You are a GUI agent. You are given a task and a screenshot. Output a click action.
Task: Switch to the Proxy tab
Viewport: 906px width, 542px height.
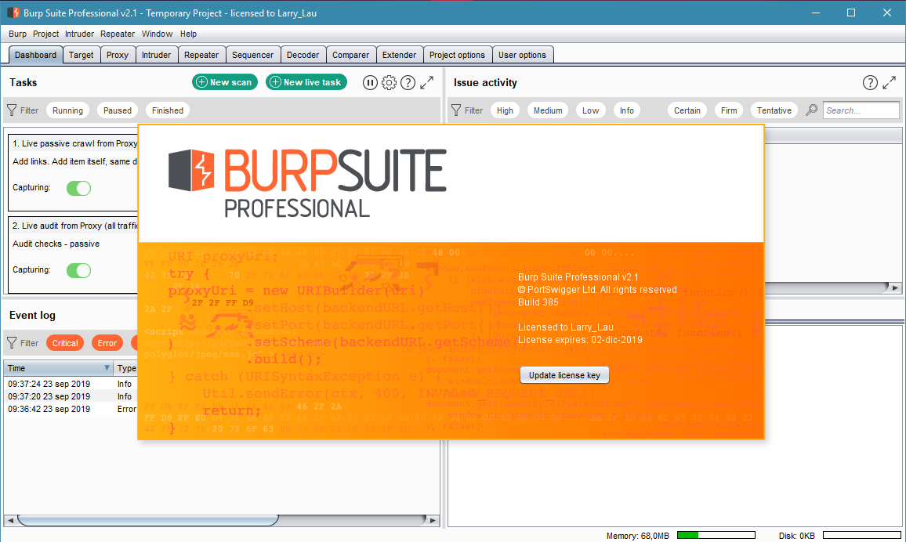[x=118, y=55]
